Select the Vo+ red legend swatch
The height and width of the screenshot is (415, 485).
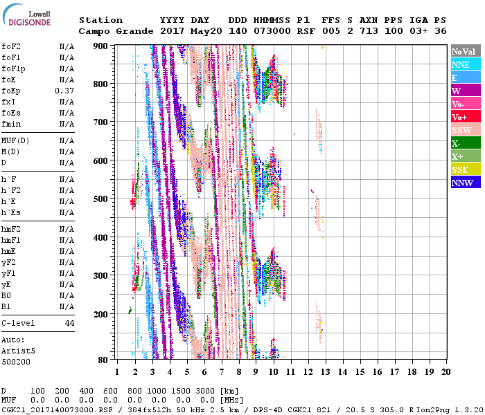click(464, 118)
